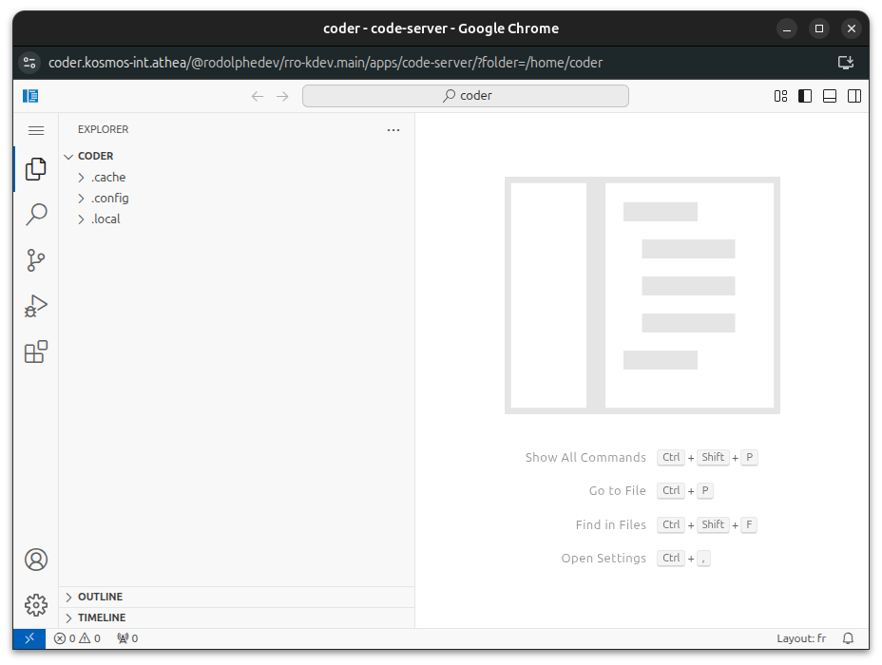Viewport: 882px width, 665px height.
Task: Click the command center search box
Action: 465,95
